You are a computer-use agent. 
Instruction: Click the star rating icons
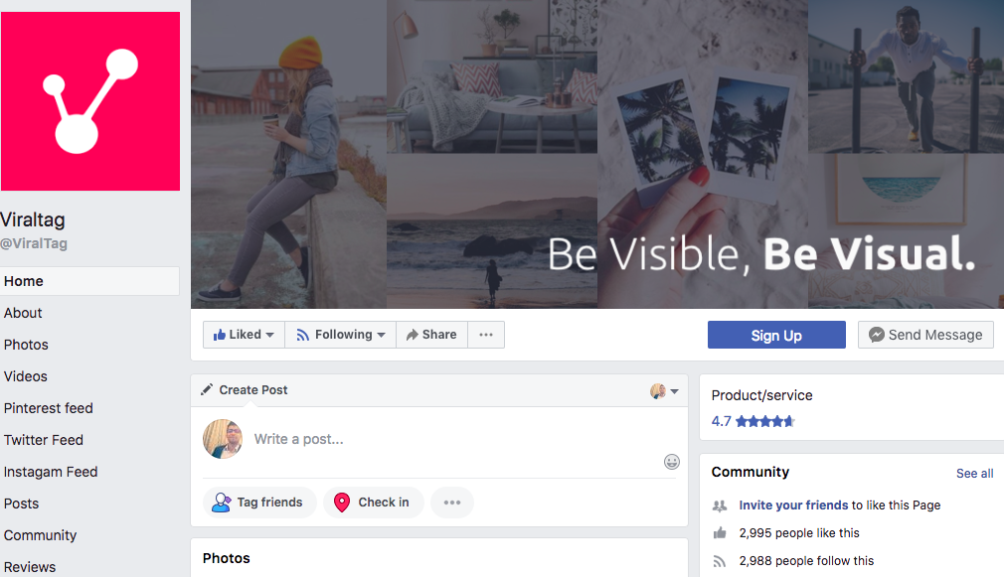point(764,421)
